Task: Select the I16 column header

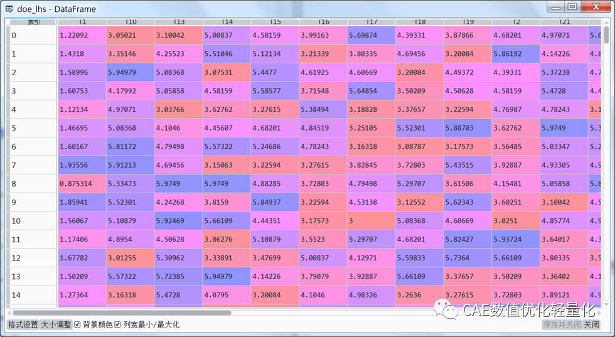Action: pos(324,22)
